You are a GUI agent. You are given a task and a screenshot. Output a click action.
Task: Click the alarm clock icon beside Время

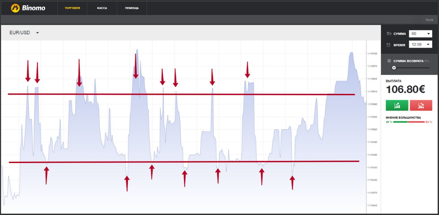(x=389, y=45)
